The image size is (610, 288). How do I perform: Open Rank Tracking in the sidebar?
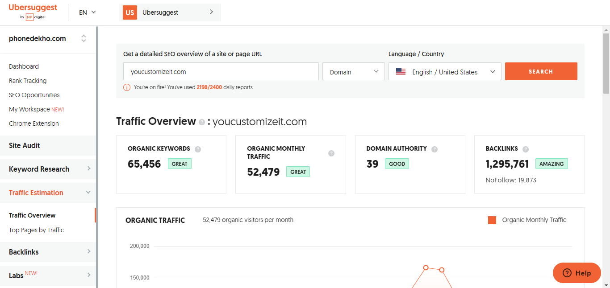[x=28, y=81]
